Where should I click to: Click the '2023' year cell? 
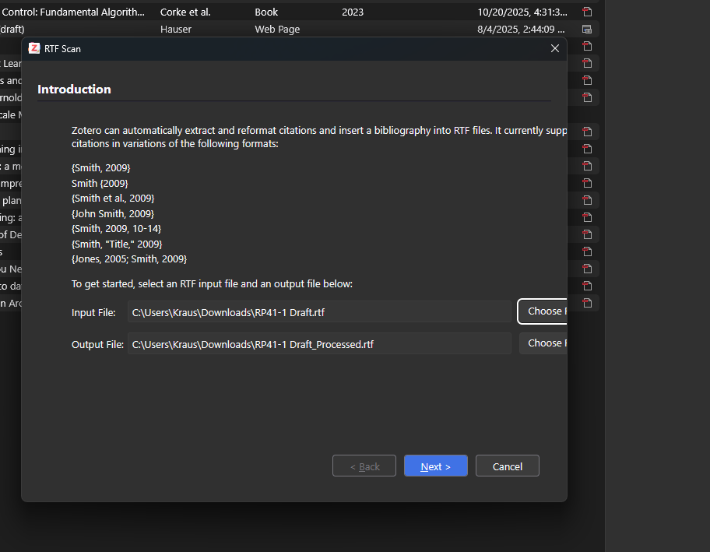(353, 12)
